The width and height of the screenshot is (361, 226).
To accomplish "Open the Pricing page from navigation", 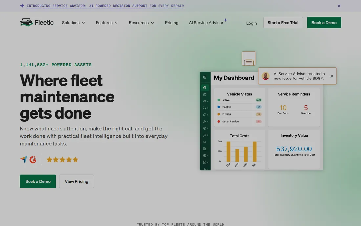I will tap(172, 23).
